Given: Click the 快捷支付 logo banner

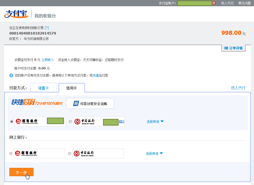Looking at the screenshot, I should point(37,102).
